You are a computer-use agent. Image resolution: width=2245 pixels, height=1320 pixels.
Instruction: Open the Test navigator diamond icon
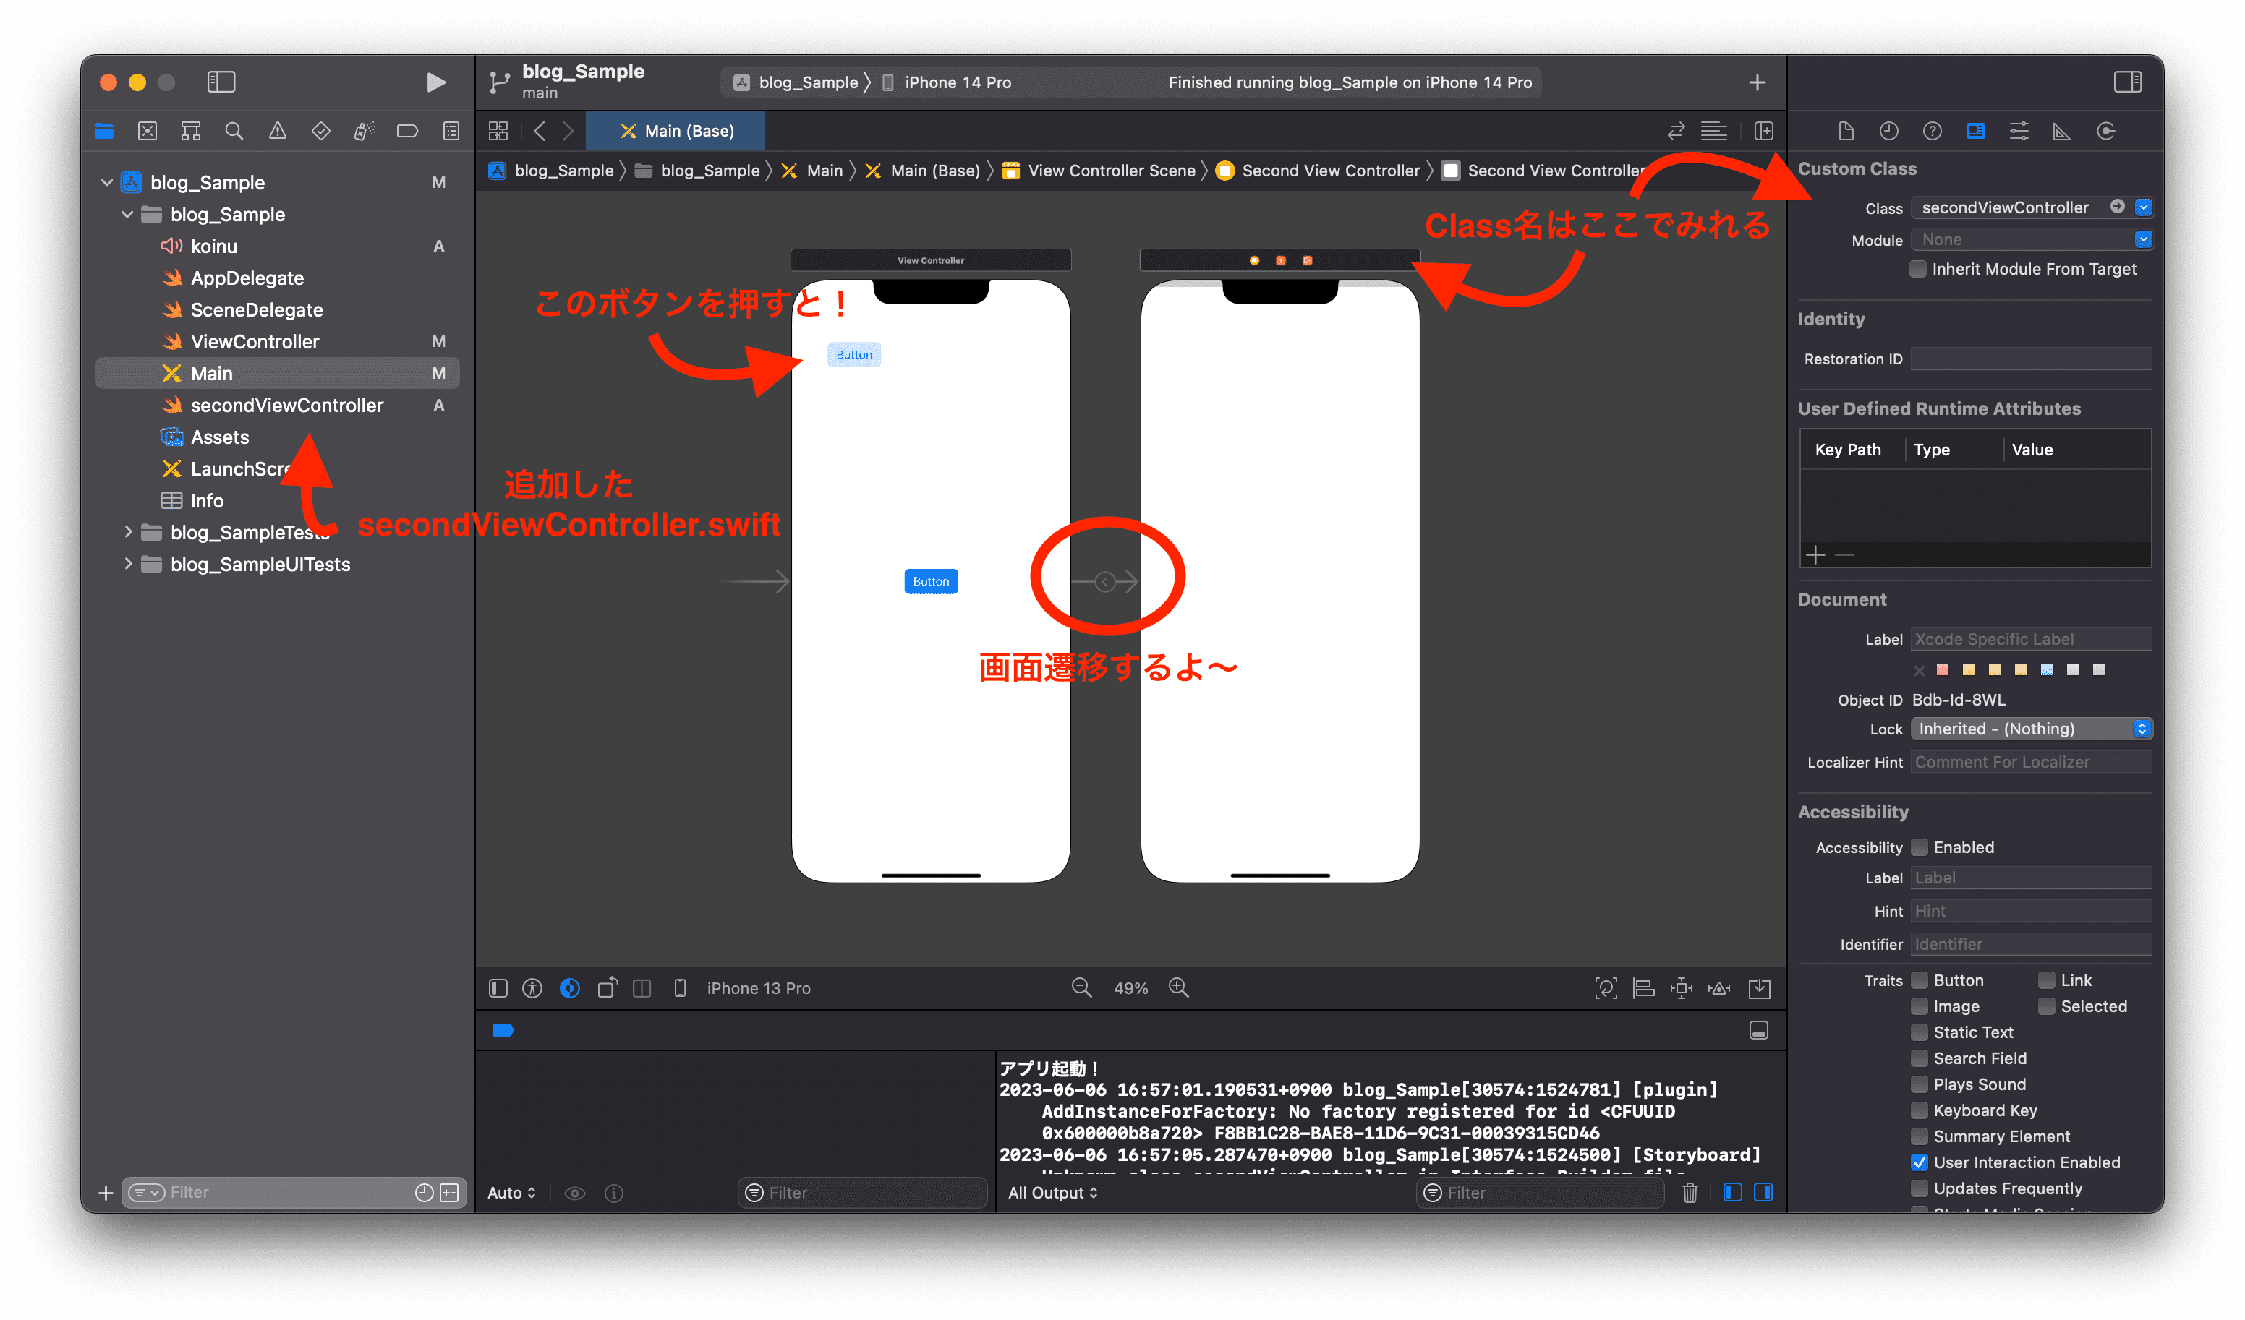(x=320, y=131)
